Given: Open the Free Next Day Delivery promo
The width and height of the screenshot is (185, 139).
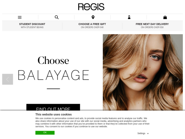Looking at the screenshot, I should pyautogui.click(x=152, y=26).
